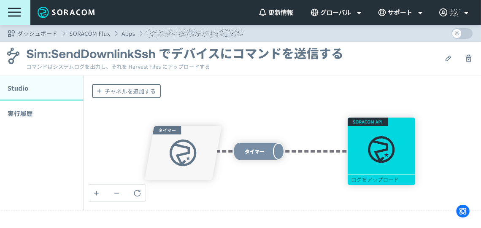Zoom out the canvas with minus icon
Viewport: 481px width, 228px height.
(x=117, y=193)
